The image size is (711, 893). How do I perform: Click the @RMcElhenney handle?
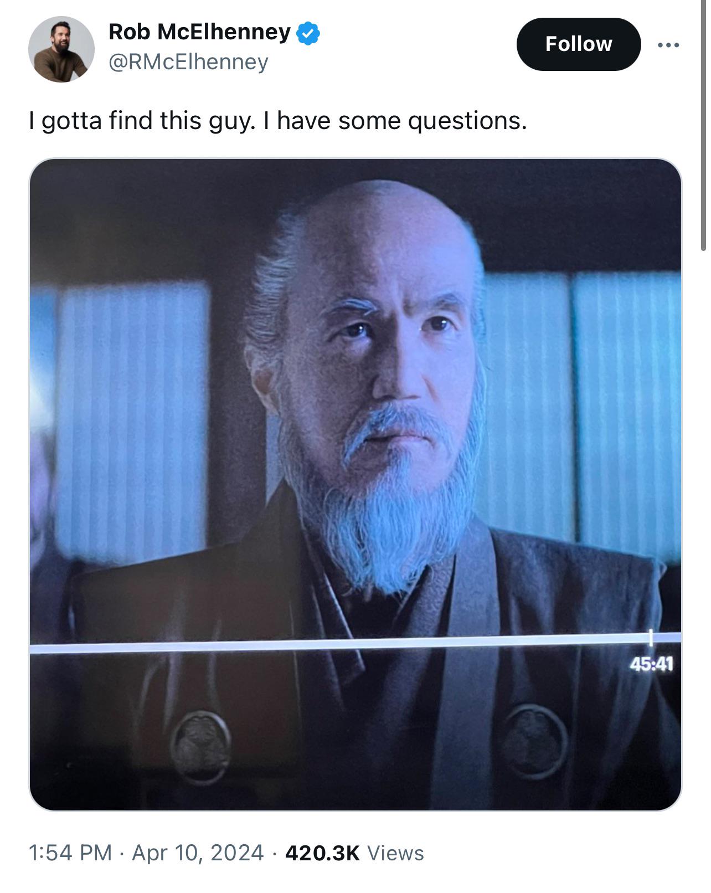pyautogui.click(x=188, y=61)
